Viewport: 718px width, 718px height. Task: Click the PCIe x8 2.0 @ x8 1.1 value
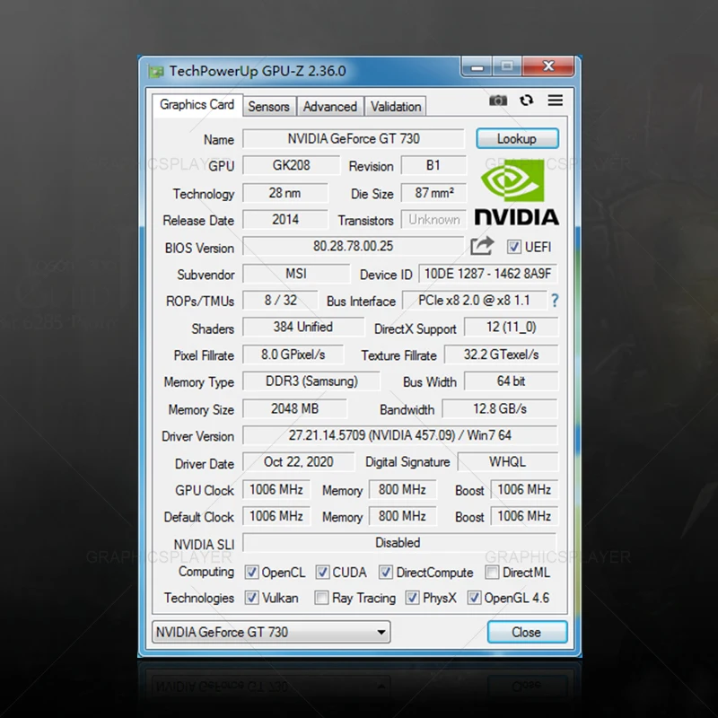tap(474, 300)
